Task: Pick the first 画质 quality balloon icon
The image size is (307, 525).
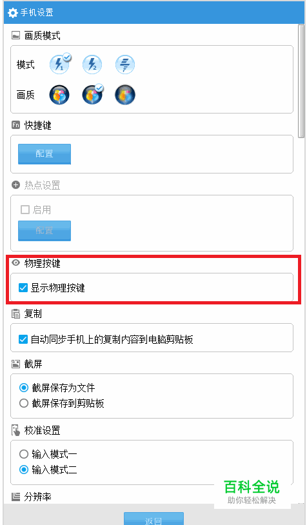Action: [x=59, y=95]
